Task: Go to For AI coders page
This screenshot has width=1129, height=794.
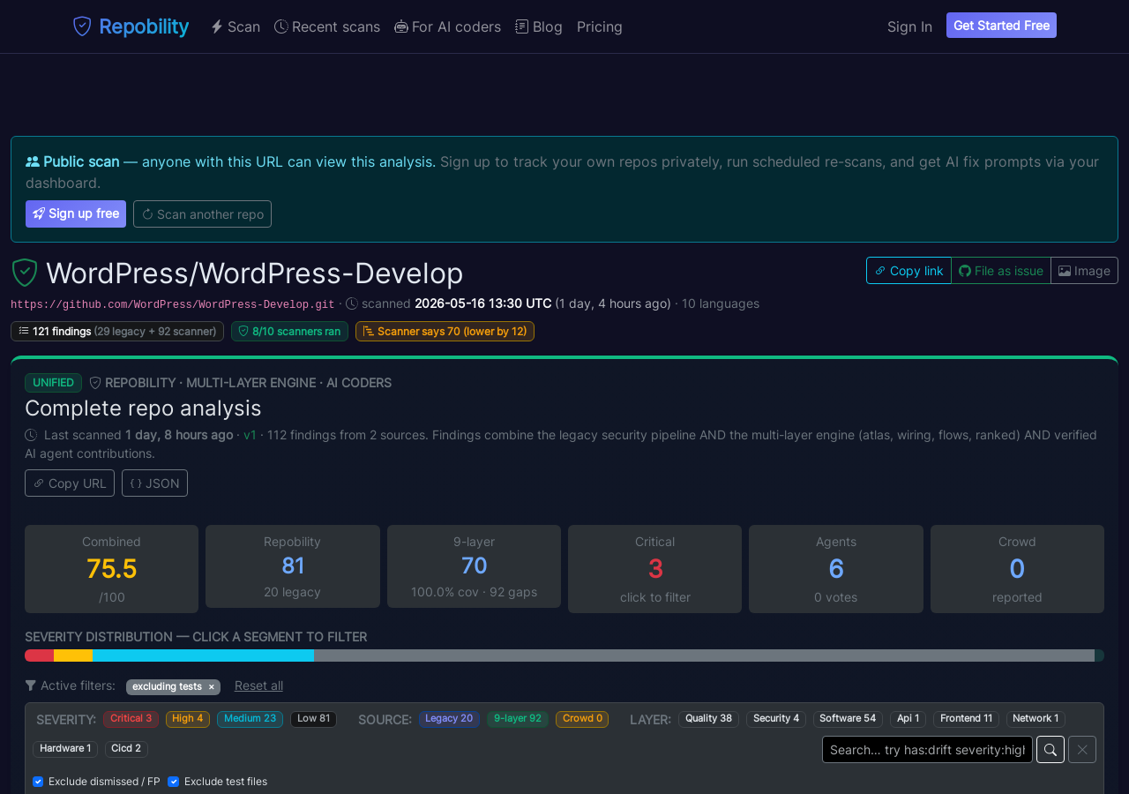Action: [x=448, y=26]
